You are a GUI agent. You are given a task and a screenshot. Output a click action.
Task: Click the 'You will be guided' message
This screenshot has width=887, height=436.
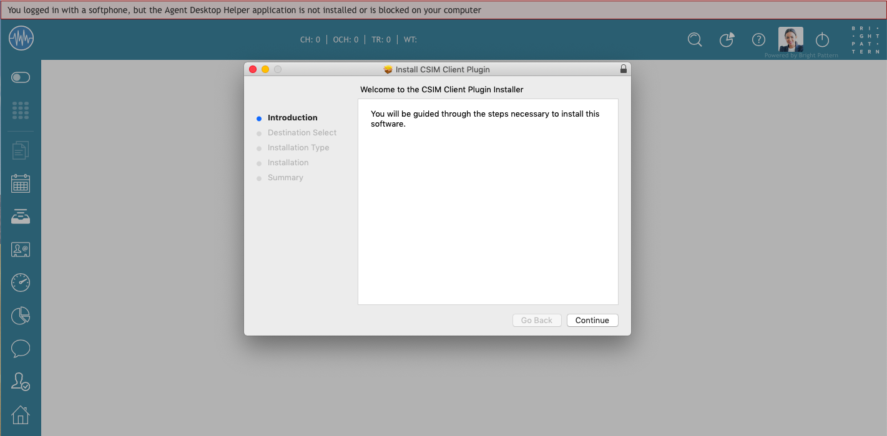[x=485, y=119]
